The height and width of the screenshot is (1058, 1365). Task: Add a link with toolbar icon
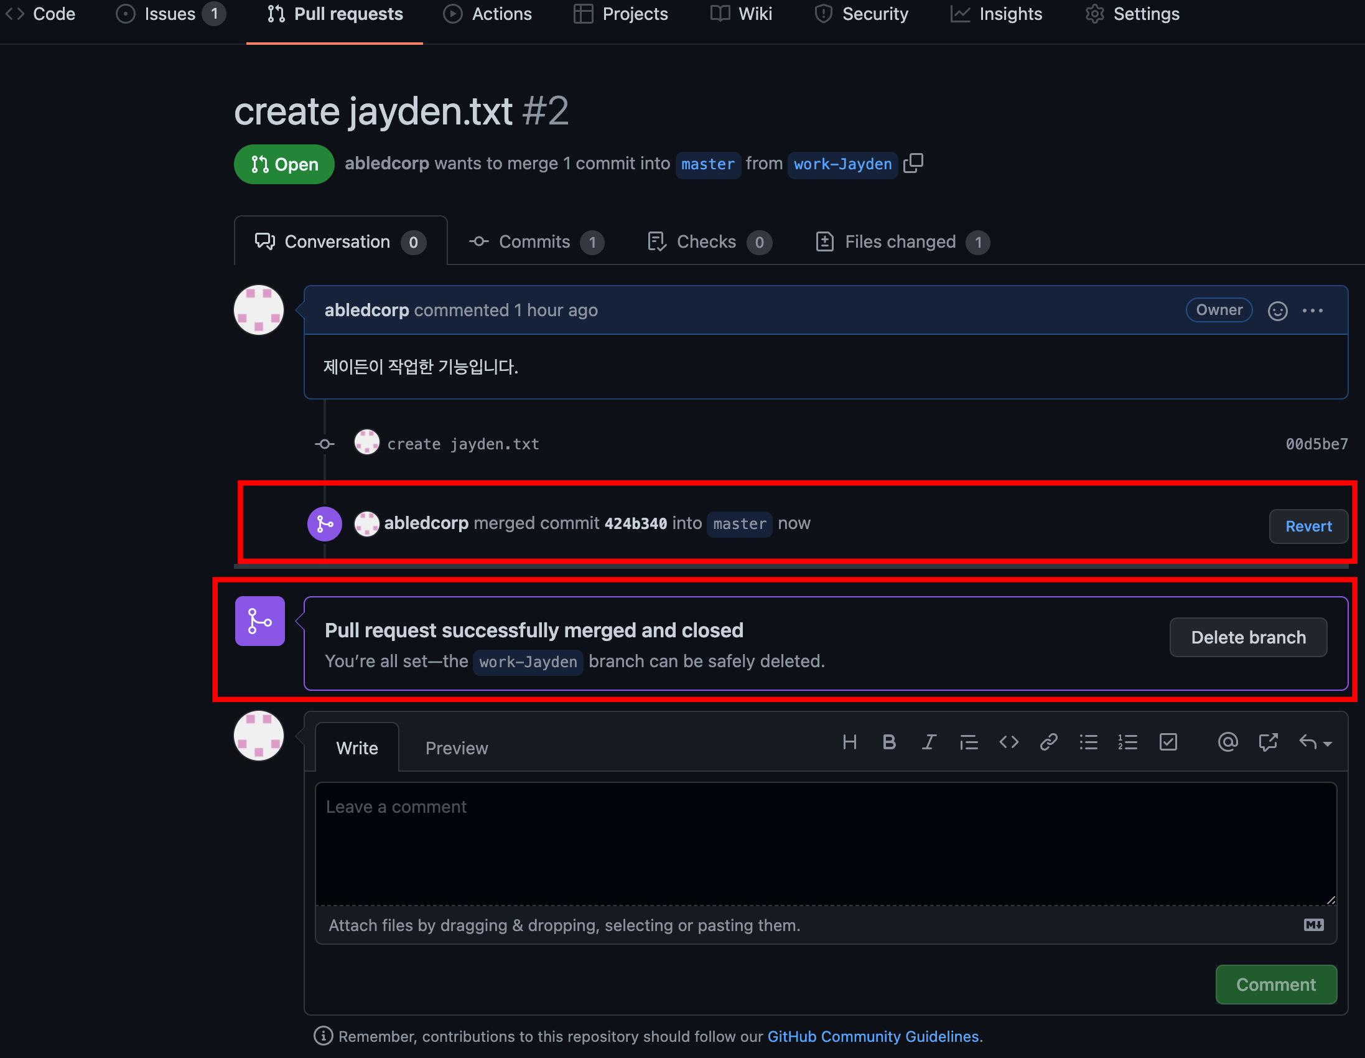click(1048, 742)
